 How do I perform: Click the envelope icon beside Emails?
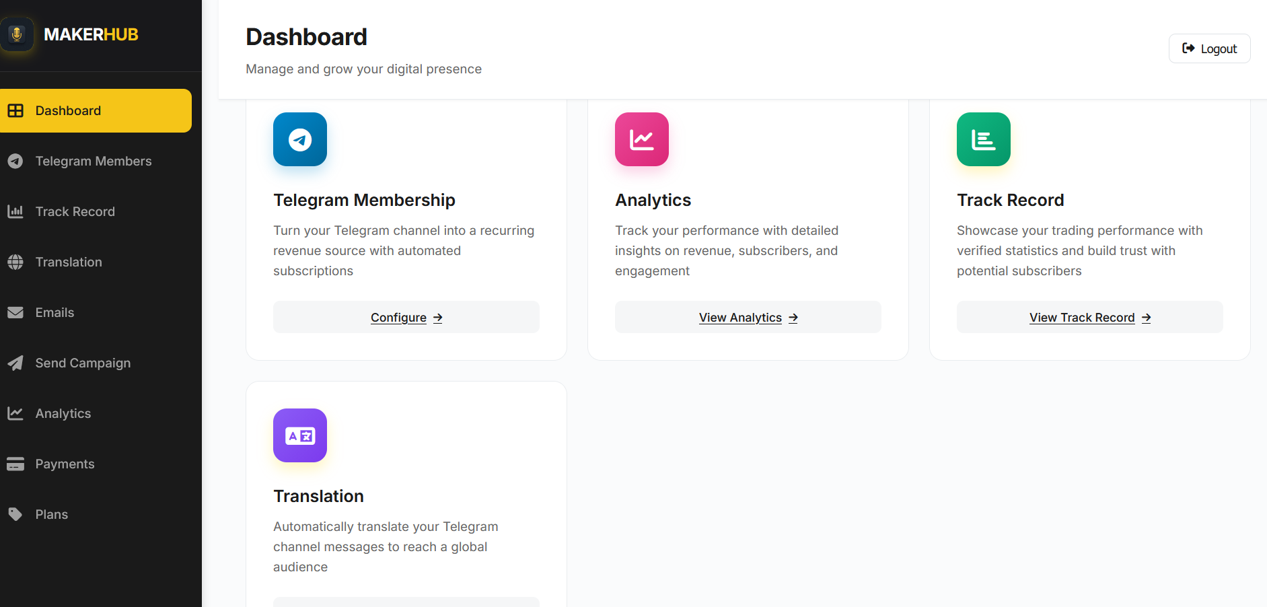15,313
